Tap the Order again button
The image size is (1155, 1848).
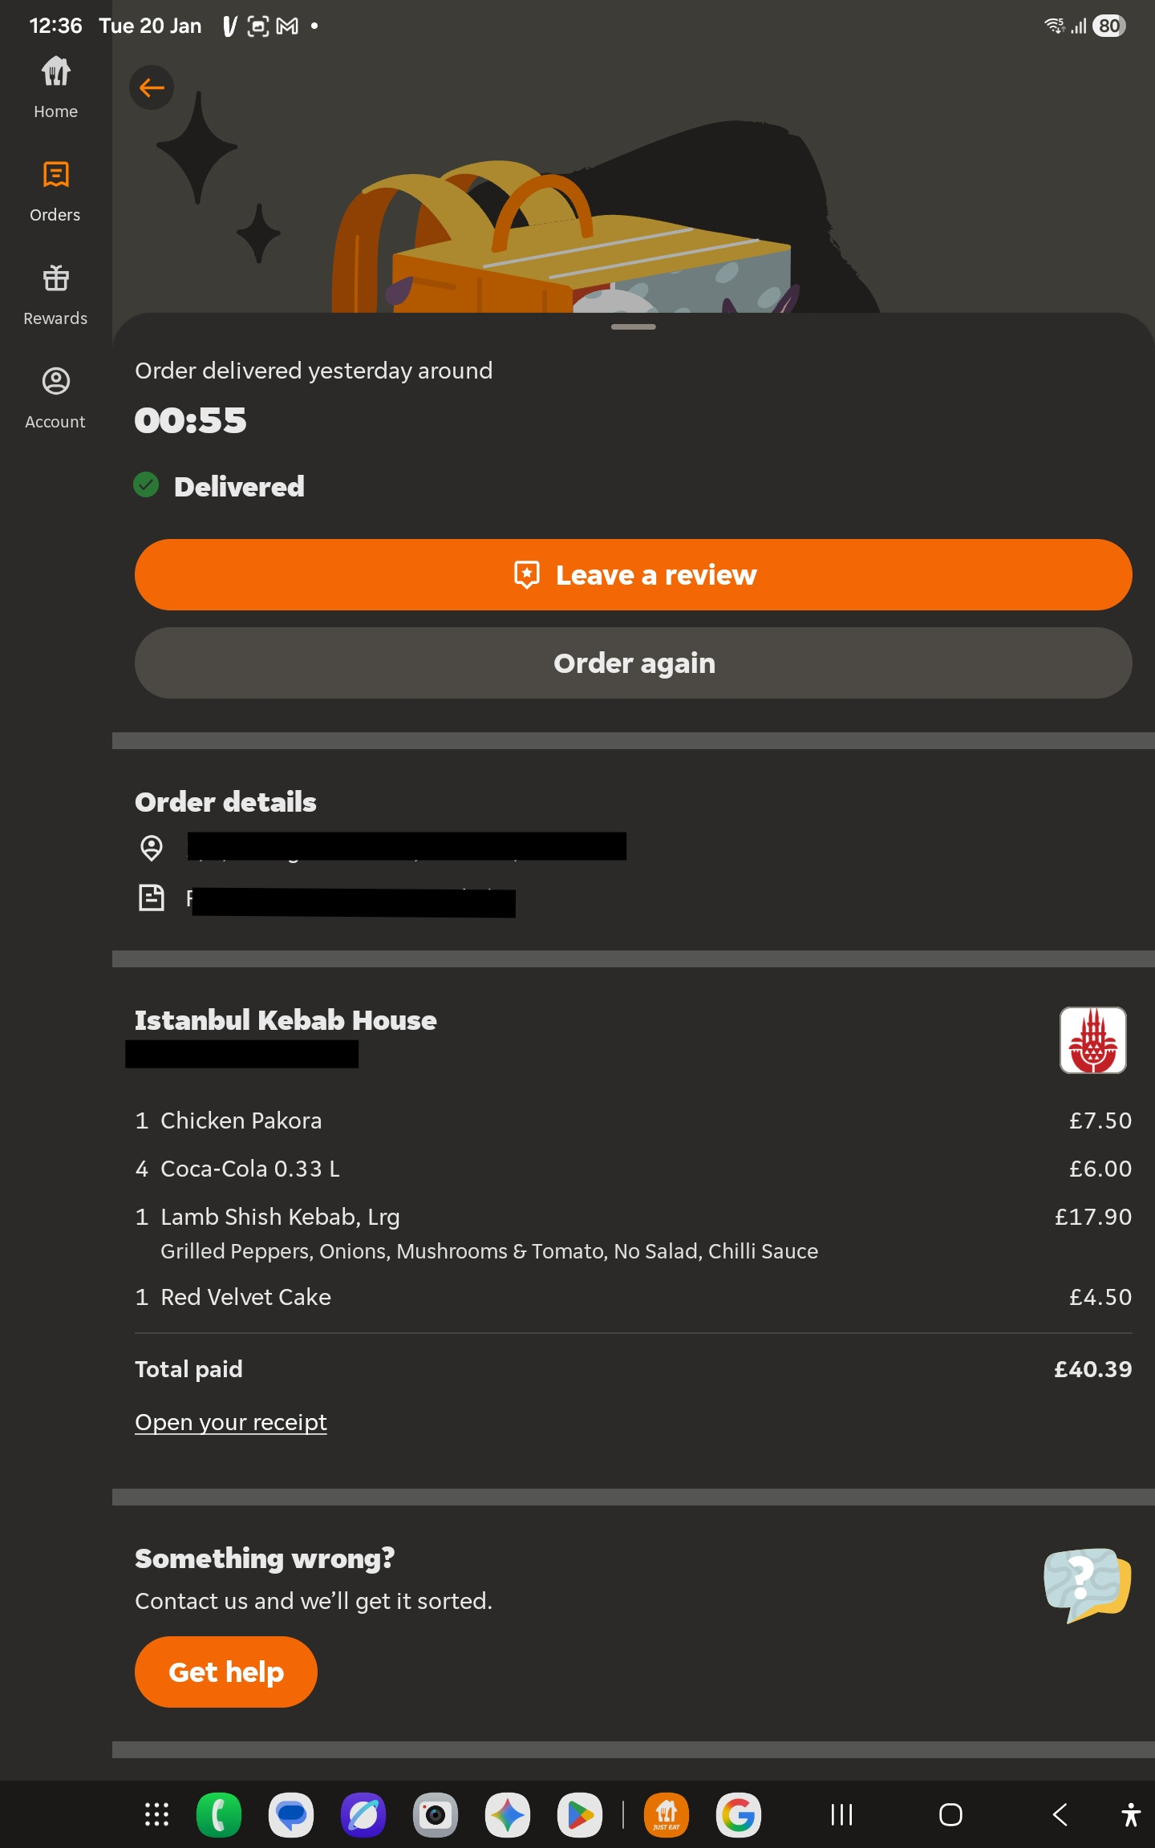[x=633, y=663]
